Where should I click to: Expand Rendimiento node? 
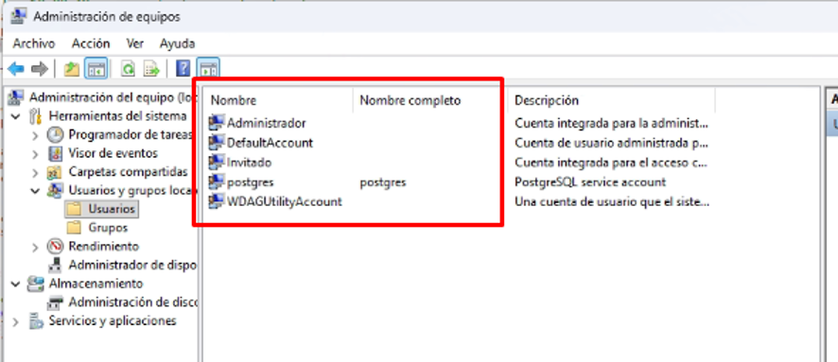click(35, 247)
